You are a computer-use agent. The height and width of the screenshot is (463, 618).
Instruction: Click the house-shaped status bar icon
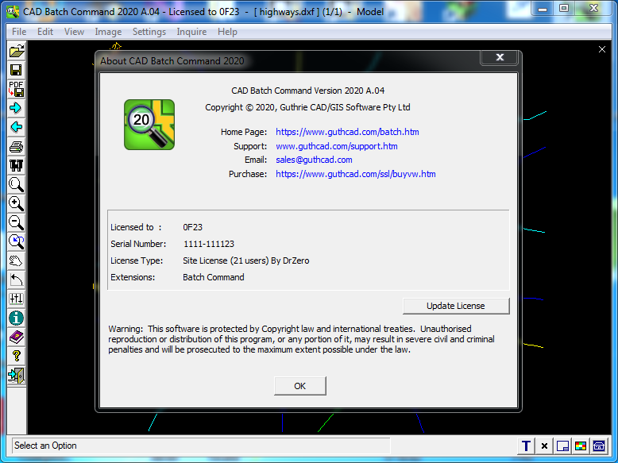click(599, 446)
